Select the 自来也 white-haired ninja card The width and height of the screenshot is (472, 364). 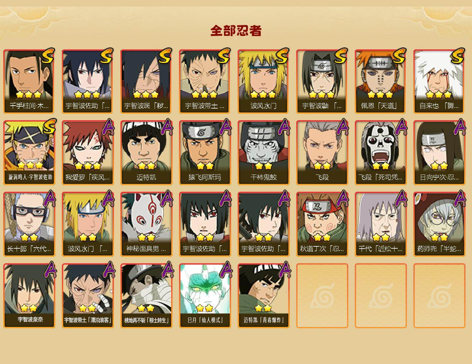pyautogui.click(x=439, y=81)
